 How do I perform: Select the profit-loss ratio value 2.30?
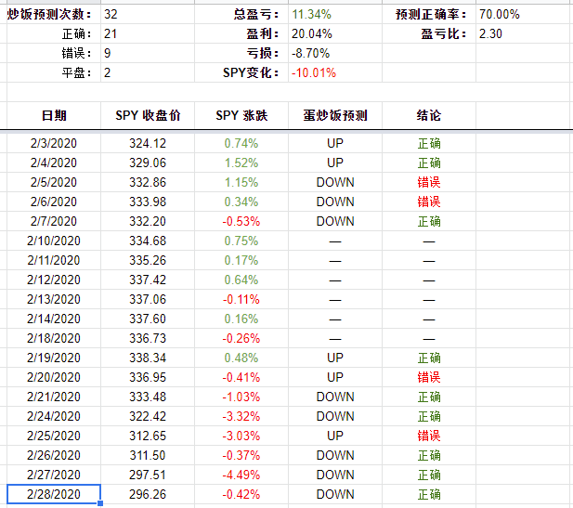(524, 33)
